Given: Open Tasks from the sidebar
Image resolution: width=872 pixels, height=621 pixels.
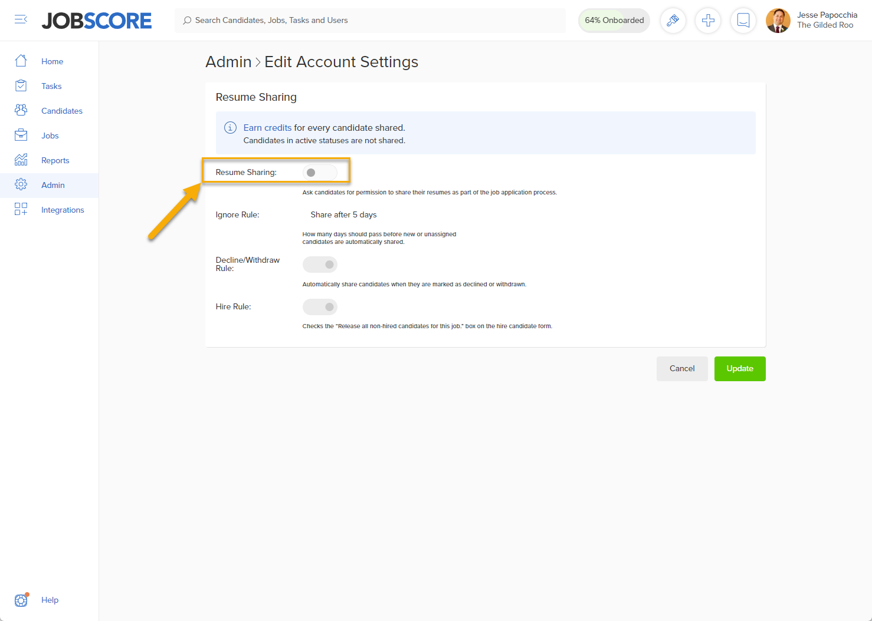Looking at the screenshot, I should tap(51, 86).
